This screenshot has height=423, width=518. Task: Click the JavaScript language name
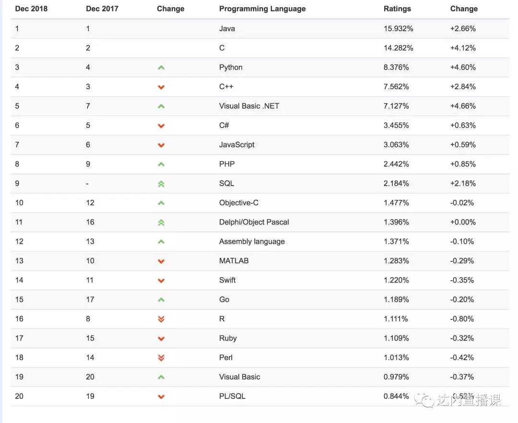point(236,145)
